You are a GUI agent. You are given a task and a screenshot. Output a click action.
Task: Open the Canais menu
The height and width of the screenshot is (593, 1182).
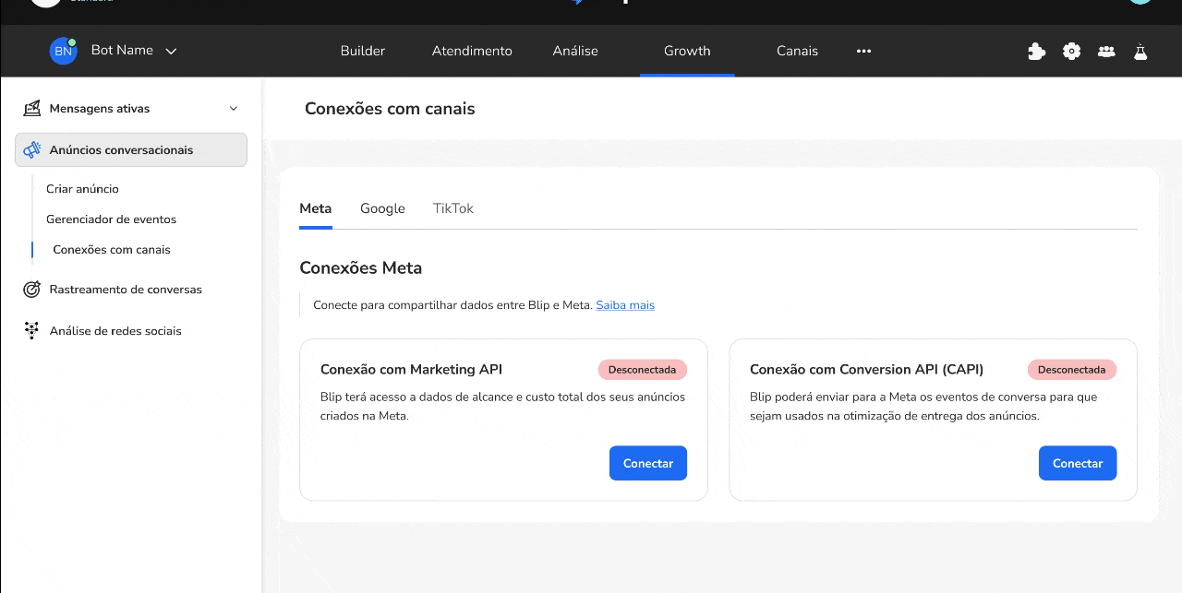pyautogui.click(x=797, y=52)
